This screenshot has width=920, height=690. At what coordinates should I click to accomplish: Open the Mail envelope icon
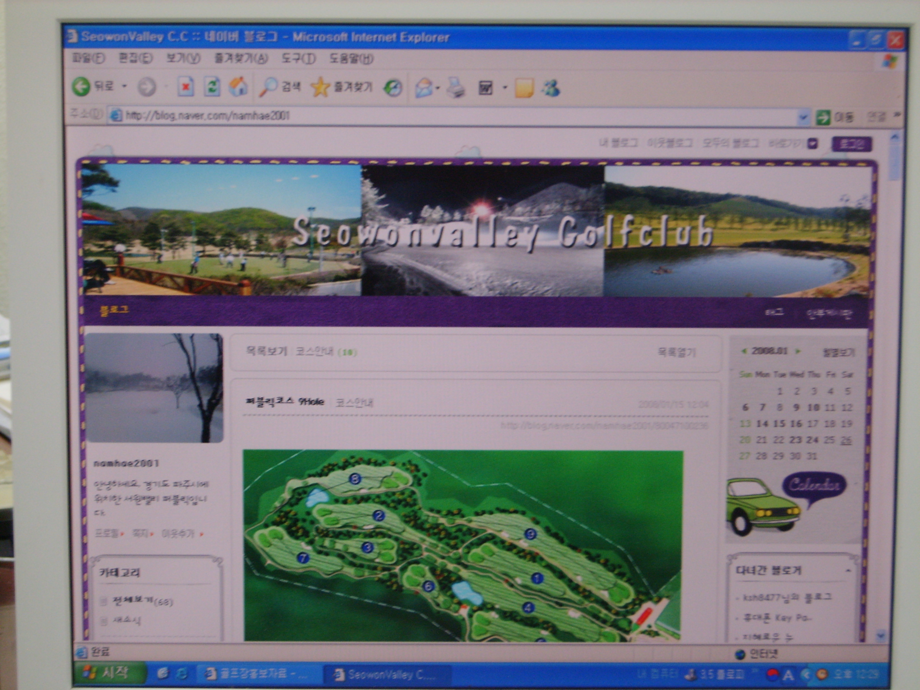424,88
